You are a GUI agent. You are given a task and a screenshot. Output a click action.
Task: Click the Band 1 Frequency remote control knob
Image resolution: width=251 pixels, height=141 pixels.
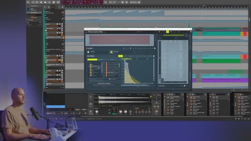tap(191, 107)
